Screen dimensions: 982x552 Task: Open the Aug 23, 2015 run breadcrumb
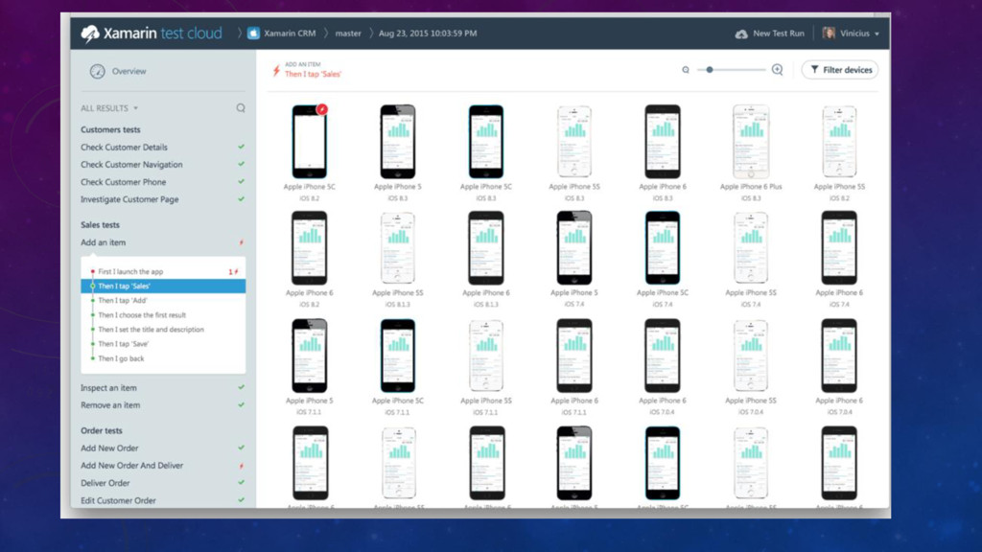(x=428, y=34)
